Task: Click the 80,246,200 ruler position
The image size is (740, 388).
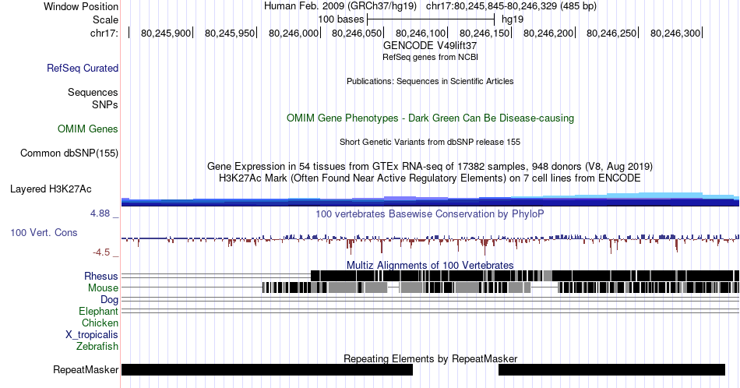Action: click(548, 33)
